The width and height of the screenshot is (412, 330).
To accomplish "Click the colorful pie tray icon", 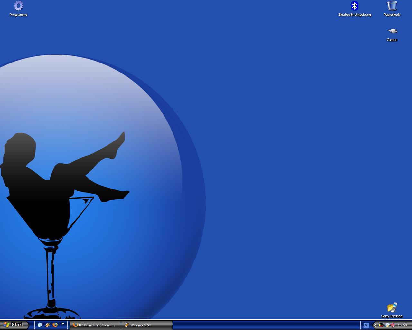I will tap(381, 325).
